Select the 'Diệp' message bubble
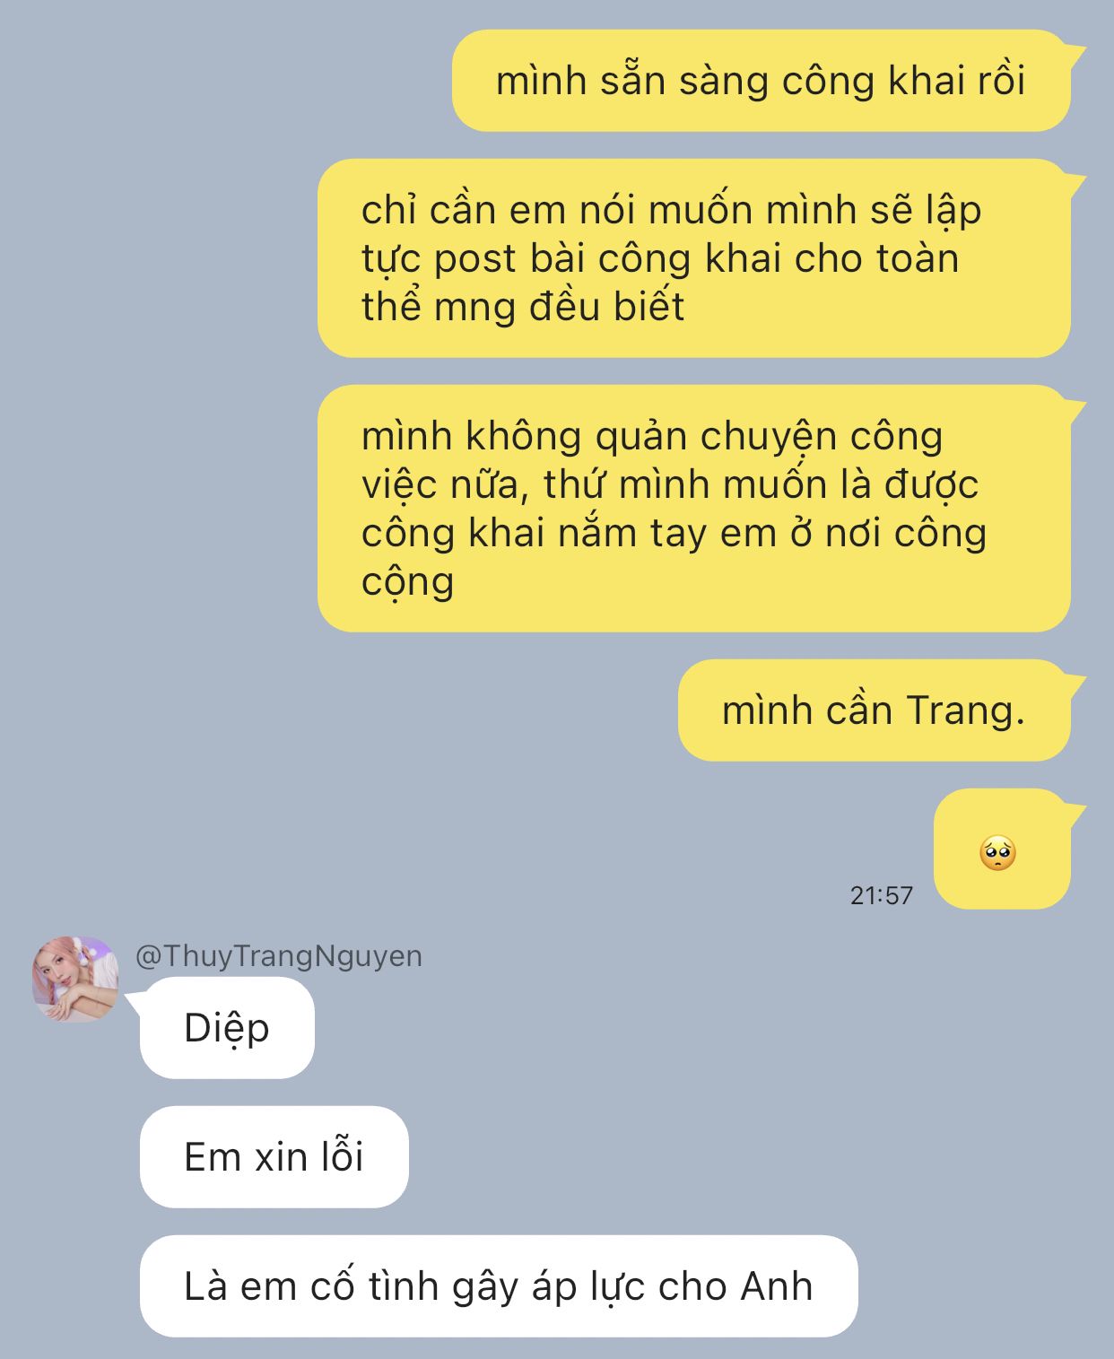1114x1359 pixels. 227,1028
